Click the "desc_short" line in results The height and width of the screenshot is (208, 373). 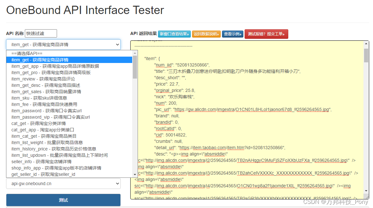170,78
